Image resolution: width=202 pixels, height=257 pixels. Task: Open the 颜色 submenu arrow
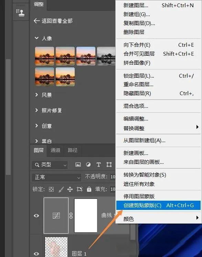[x=198, y=218]
